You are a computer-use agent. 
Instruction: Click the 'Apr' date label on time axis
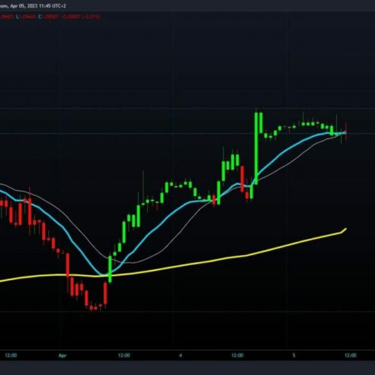click(x=62, y=355)
